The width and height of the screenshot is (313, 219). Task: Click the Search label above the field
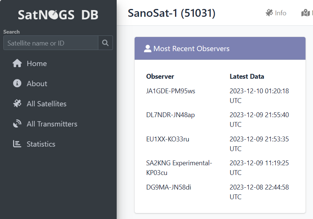click(11, 32)
